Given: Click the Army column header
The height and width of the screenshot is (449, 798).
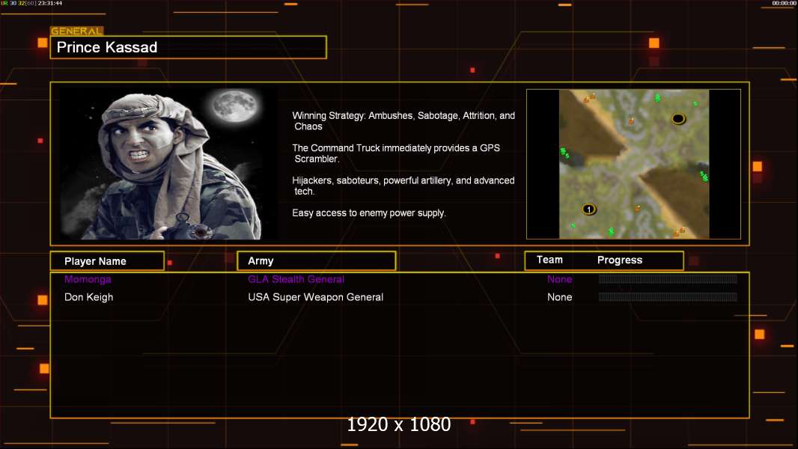Looking at the screenshot, I should [317, 261].
